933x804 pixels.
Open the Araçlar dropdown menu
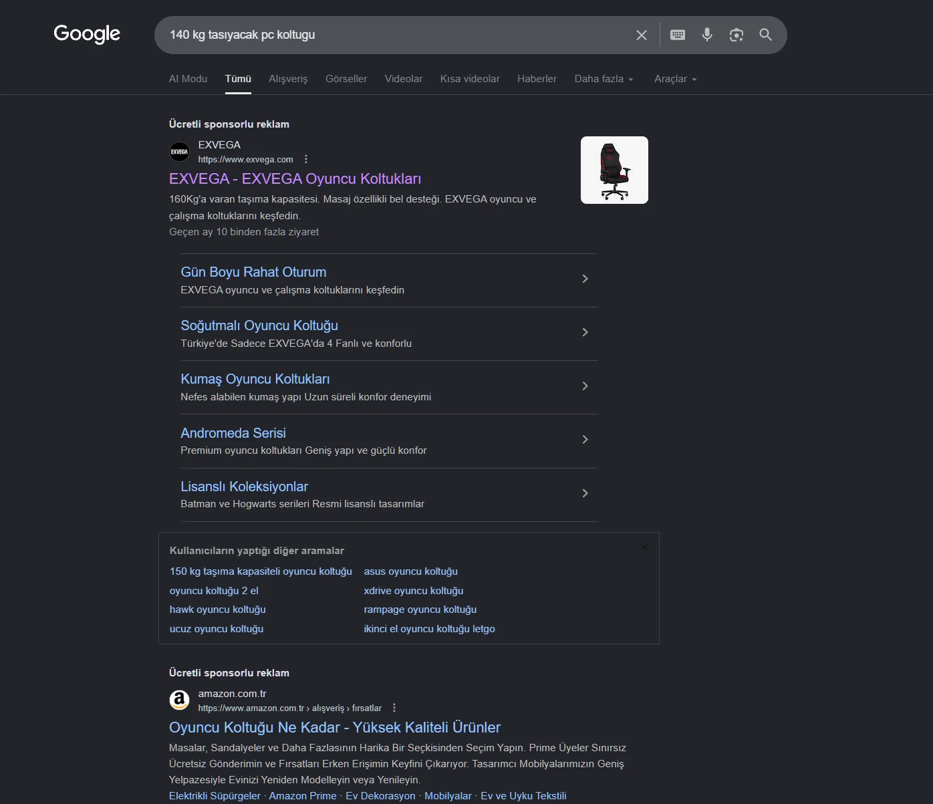click(675, 79)
